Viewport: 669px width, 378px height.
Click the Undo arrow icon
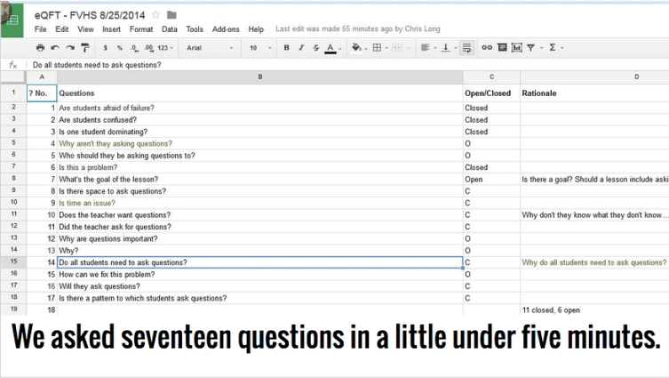click(55, 48)
